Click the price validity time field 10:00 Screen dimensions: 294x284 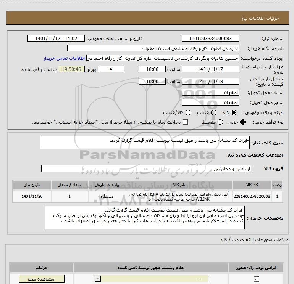[x=152, y=82]
